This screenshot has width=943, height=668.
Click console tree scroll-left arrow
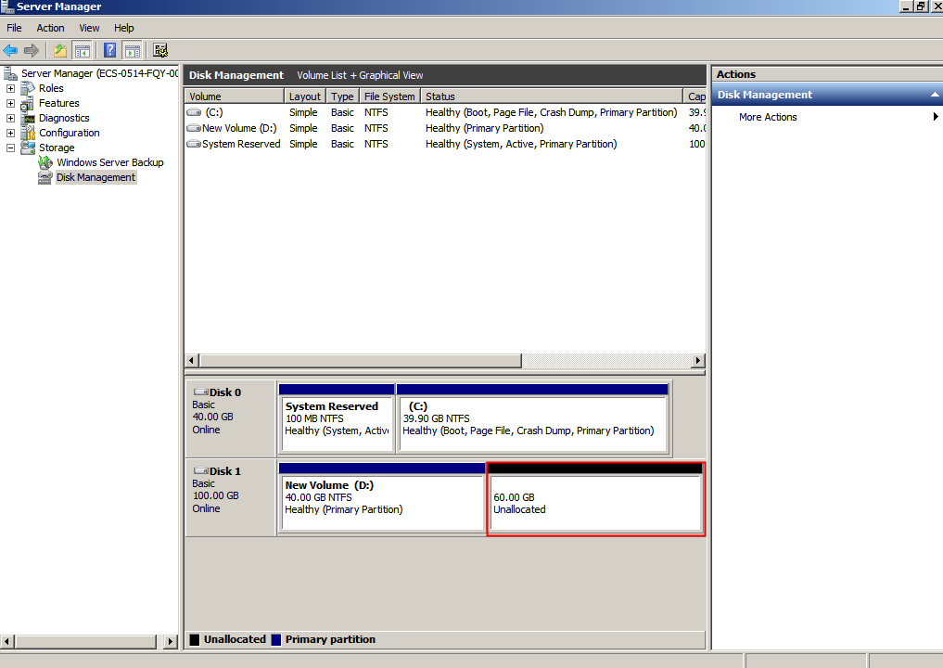(7, 641)
